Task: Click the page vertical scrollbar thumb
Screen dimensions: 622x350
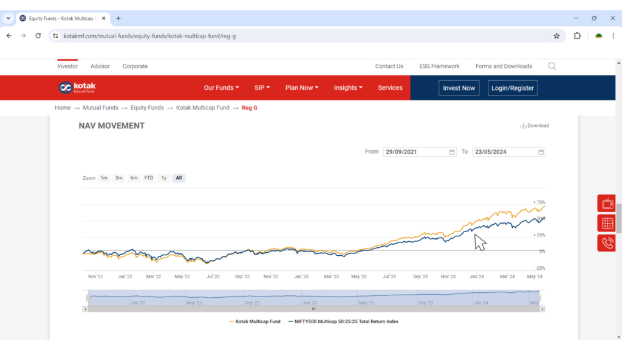Action: pyautogui.click(x=618, y=218)
